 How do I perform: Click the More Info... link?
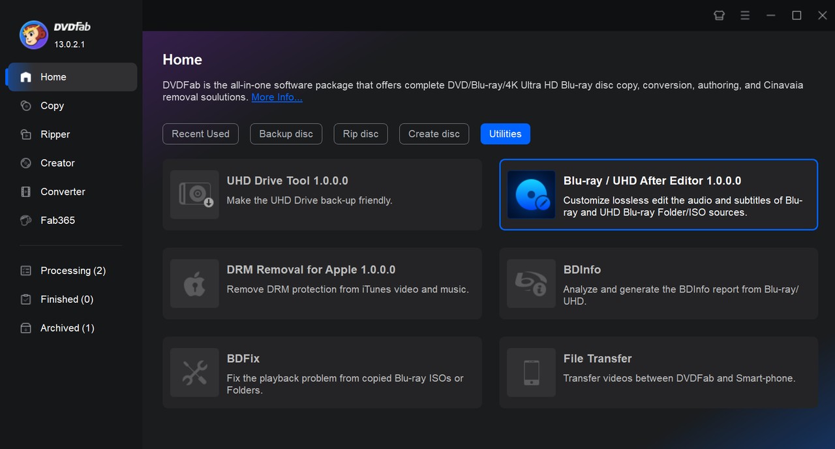tap(277, 97)
